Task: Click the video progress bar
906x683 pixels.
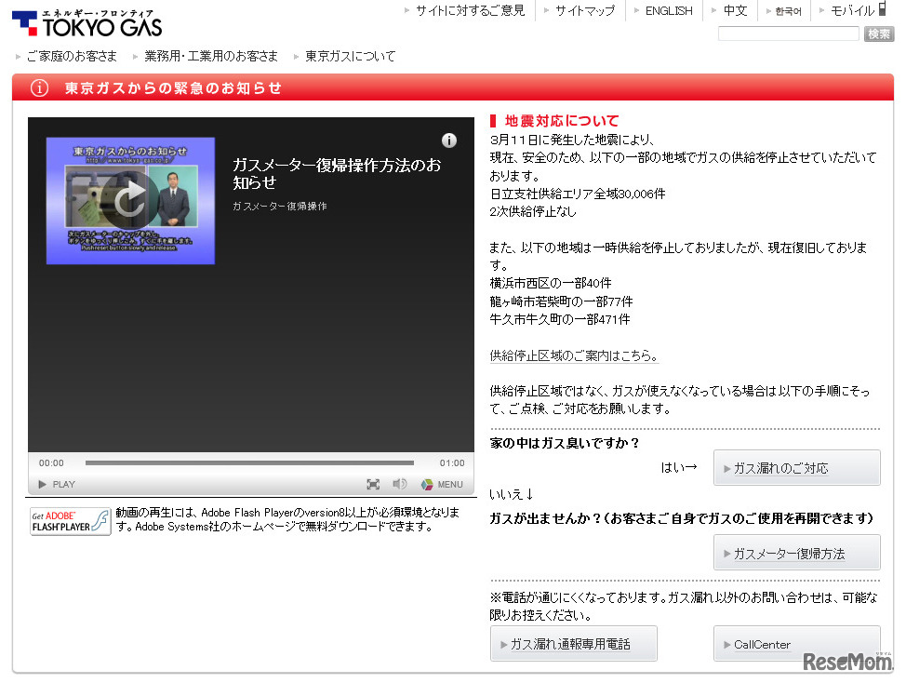Action: click(x=249, y=462)
